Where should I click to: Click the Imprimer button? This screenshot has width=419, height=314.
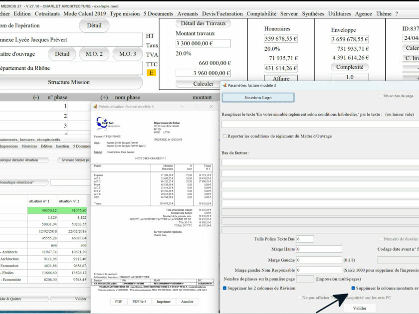(x=164, y=302)
